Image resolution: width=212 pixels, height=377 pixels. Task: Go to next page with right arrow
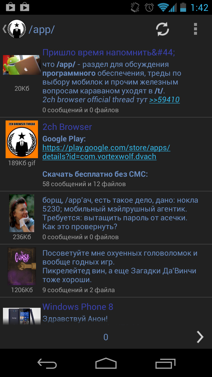(200, 337)
